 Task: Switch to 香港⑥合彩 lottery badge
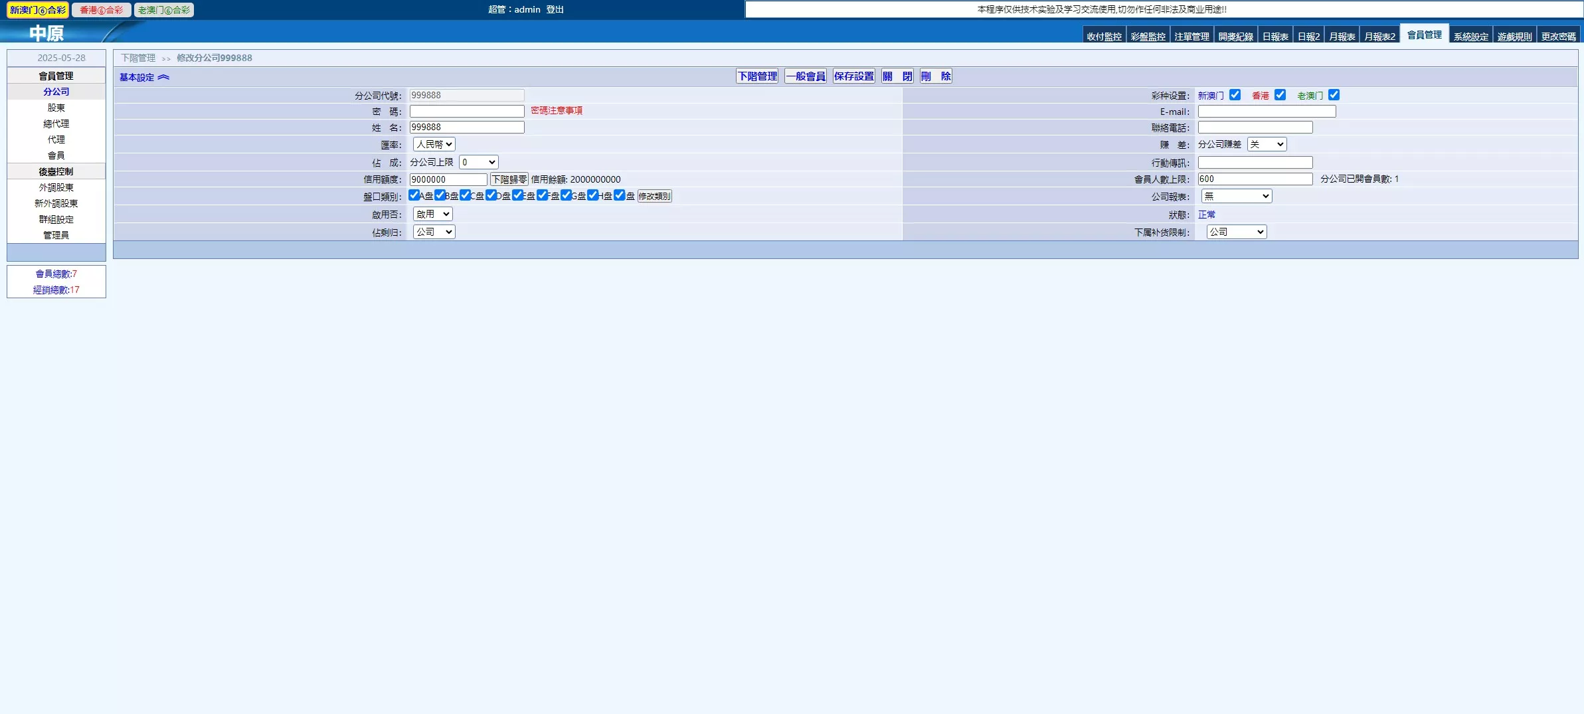pos(101,10)
